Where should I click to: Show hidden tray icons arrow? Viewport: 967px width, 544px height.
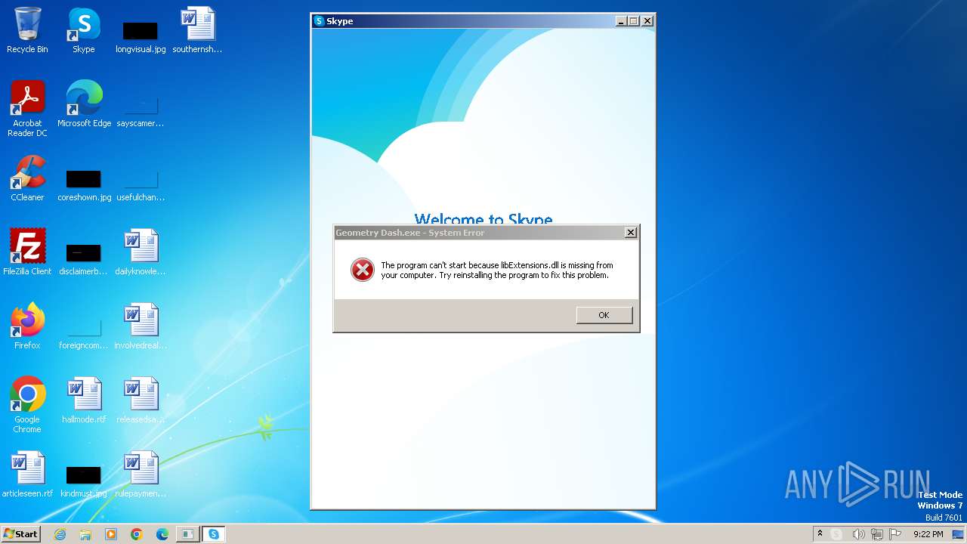(x=820, y=534)
